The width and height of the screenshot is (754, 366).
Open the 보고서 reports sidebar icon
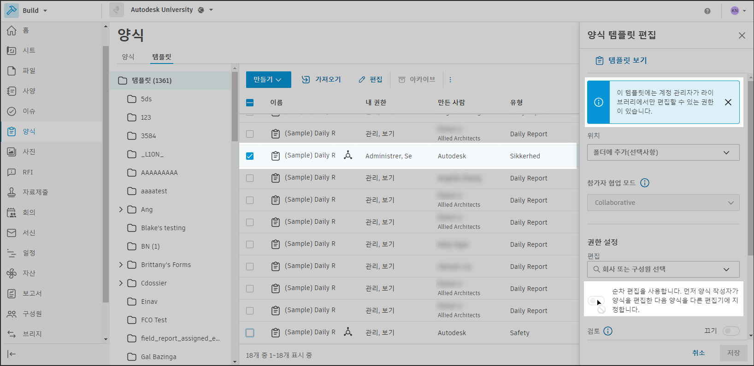coord(12,294)
